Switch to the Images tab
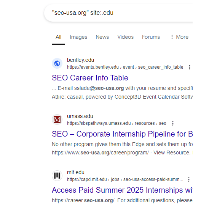The height and width of the screenshot is (206, 201). (78, 37)
